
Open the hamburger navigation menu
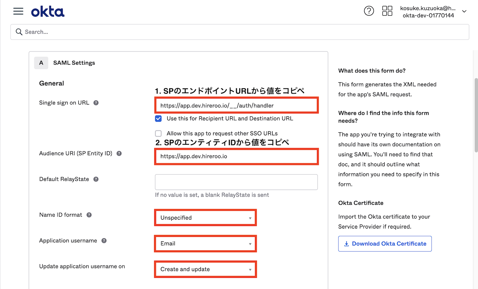pyautogui.click(x=18, y=11)
